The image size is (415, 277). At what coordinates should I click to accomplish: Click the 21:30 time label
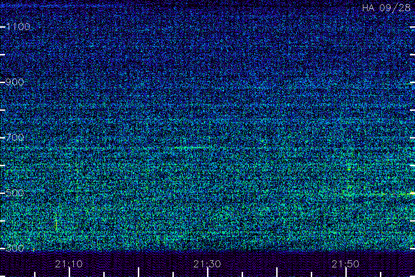point(207,264)
